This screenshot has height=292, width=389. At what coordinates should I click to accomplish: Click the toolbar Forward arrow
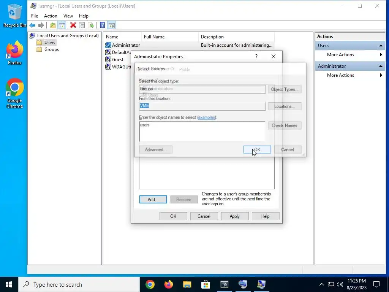41,25
